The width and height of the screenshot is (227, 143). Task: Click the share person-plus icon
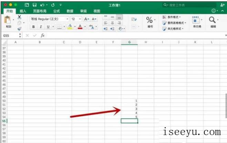point(223,5)
